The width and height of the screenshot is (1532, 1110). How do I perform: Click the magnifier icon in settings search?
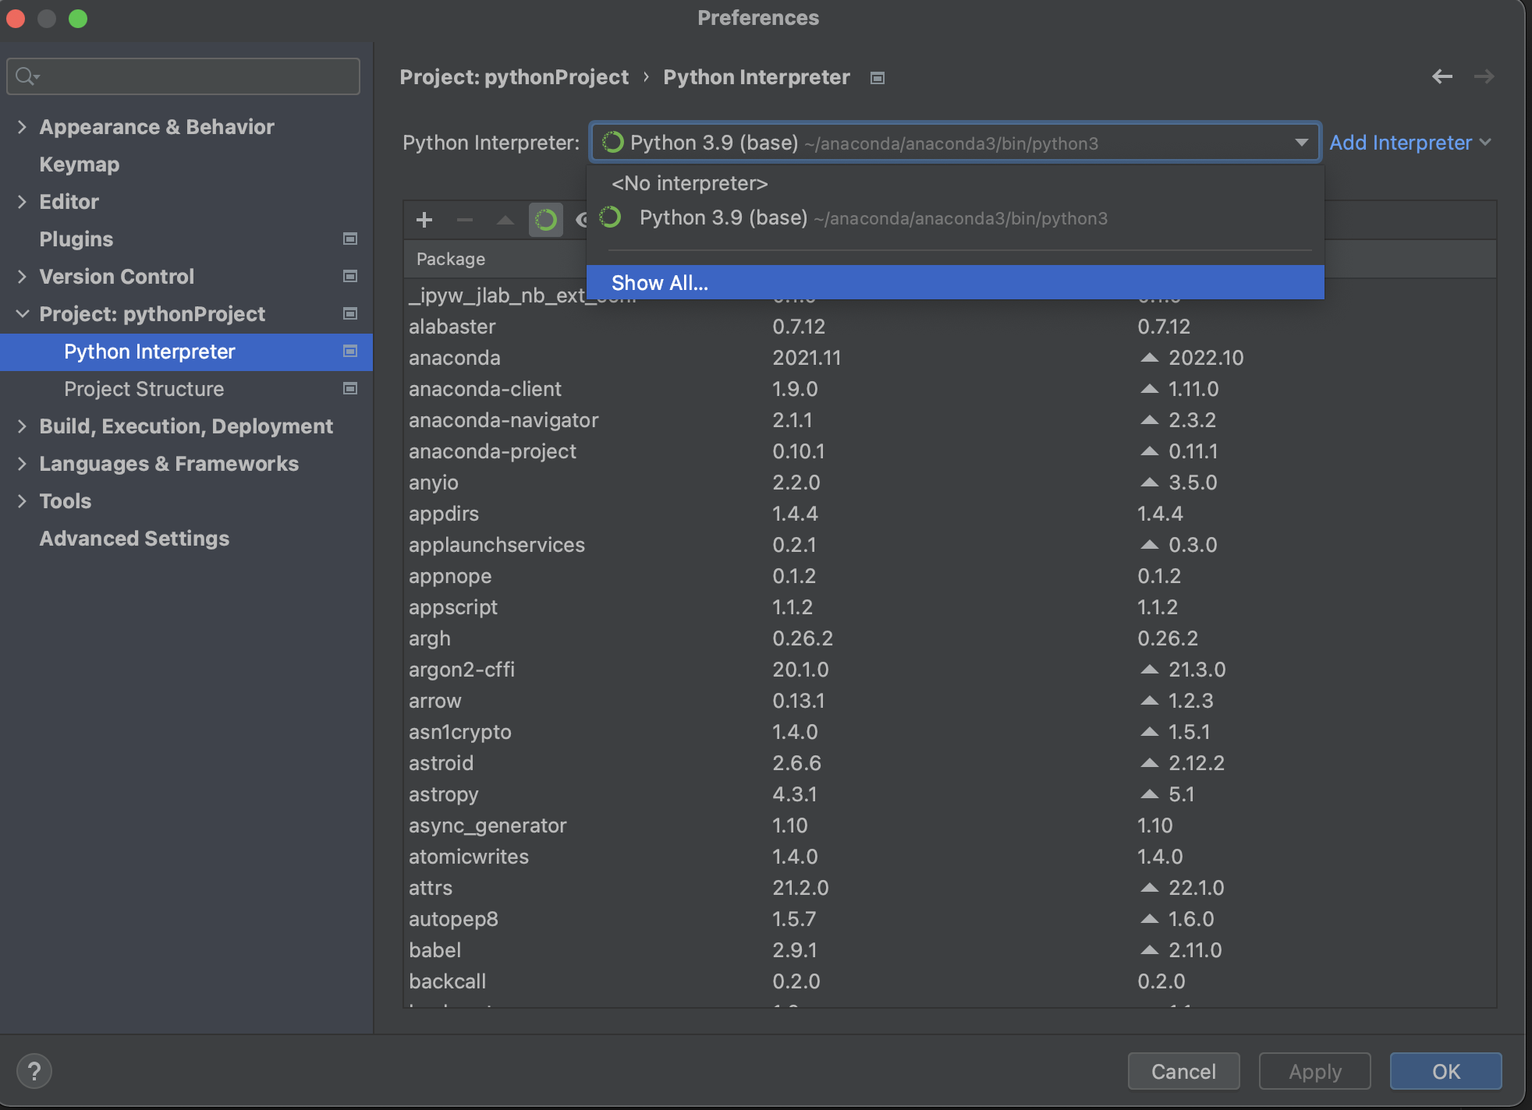(27, 76)
